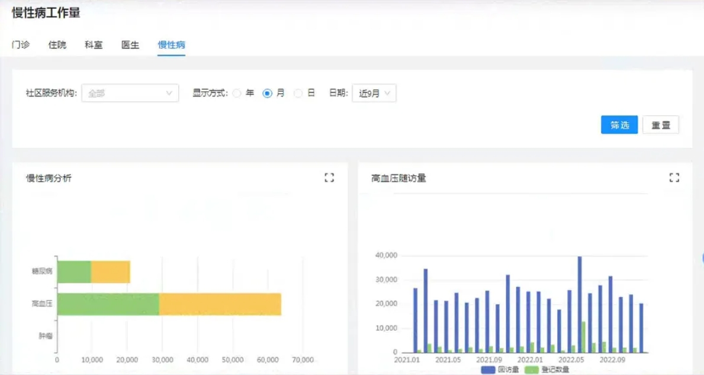Click the yellow segment of 高血压 bar
This screenshot has height=375, width=704.
tap(220, 304)
